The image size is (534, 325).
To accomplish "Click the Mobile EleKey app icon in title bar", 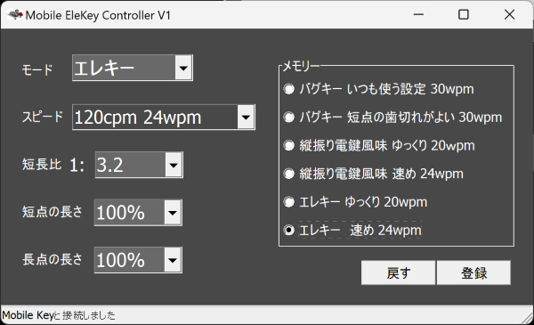I will (x=15, y=14).
